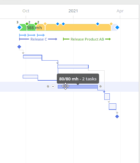Click the blue diamond at summary bar start
The image size is (140, 163).
19,28
